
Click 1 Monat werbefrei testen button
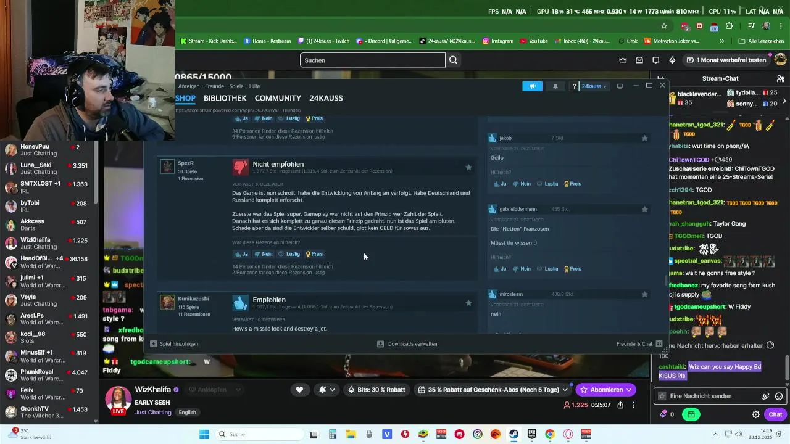pos(726,60)
